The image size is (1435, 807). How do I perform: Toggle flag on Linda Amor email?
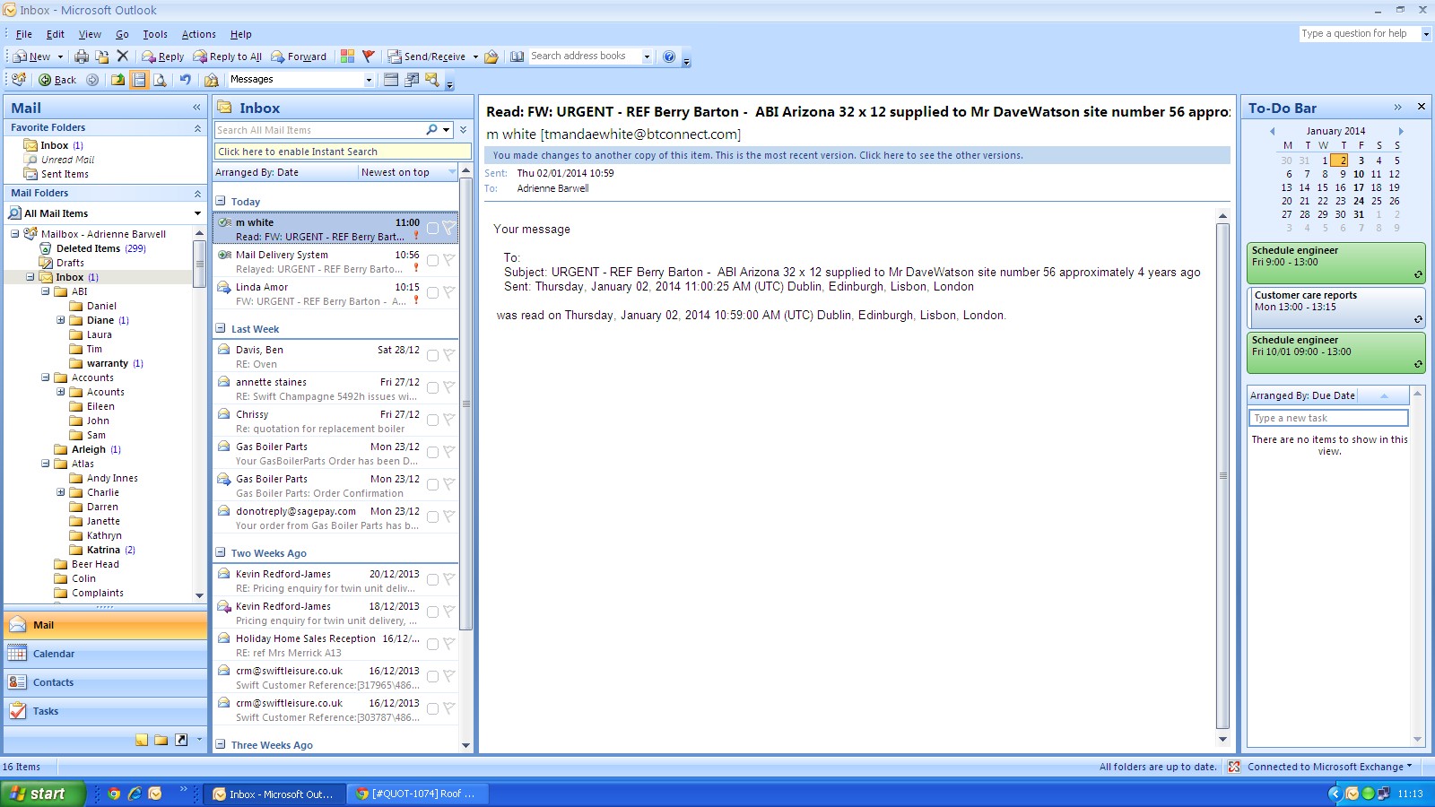point(448,292)
